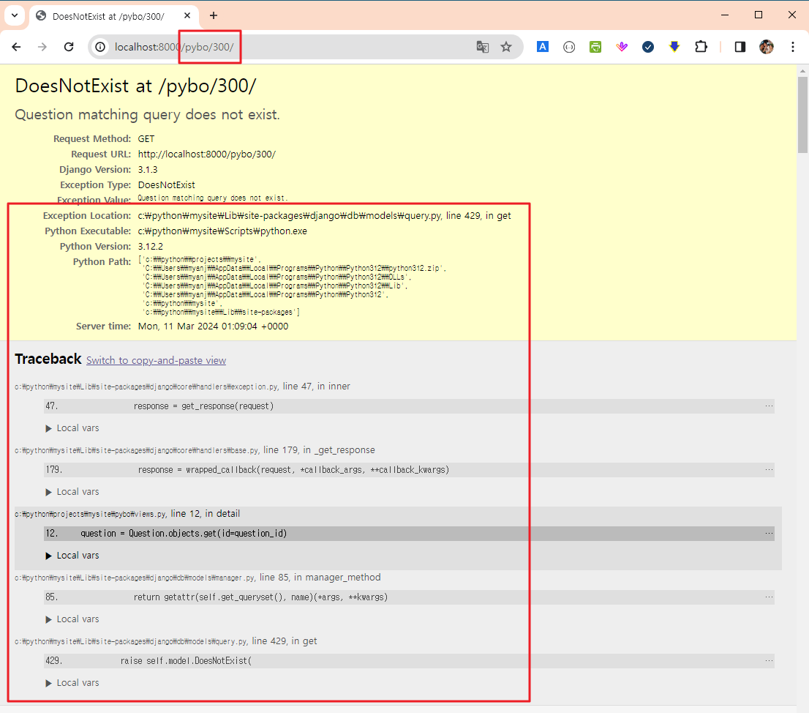The width and height of the screenshot is (809, 713).
Task: Open the tab search dropdown arrow
Action: 15,15
